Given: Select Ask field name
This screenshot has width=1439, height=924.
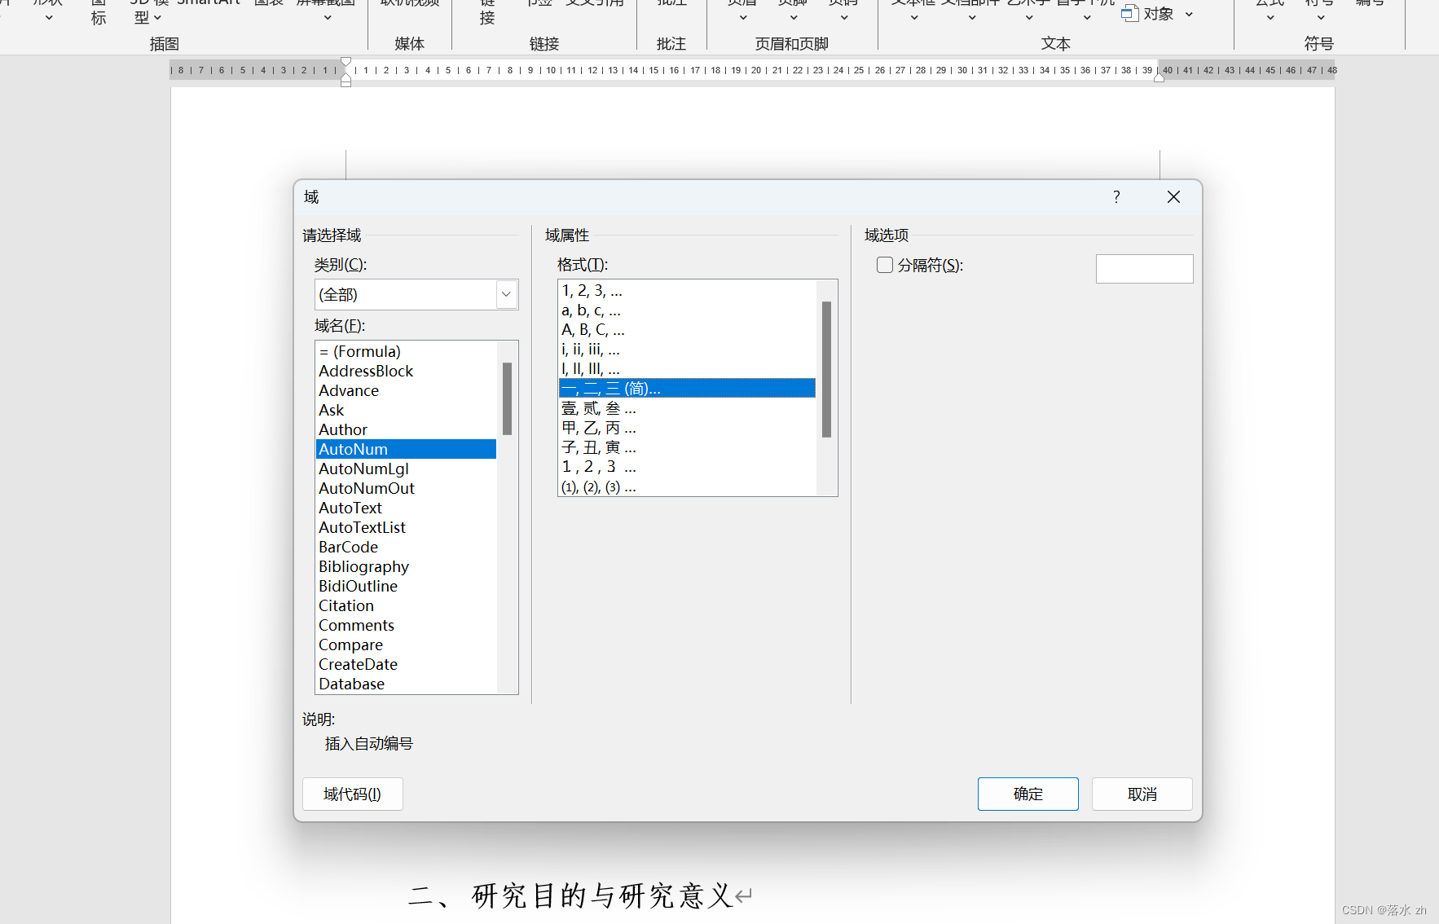Looking at the screenshot, I should click(406, 410).
